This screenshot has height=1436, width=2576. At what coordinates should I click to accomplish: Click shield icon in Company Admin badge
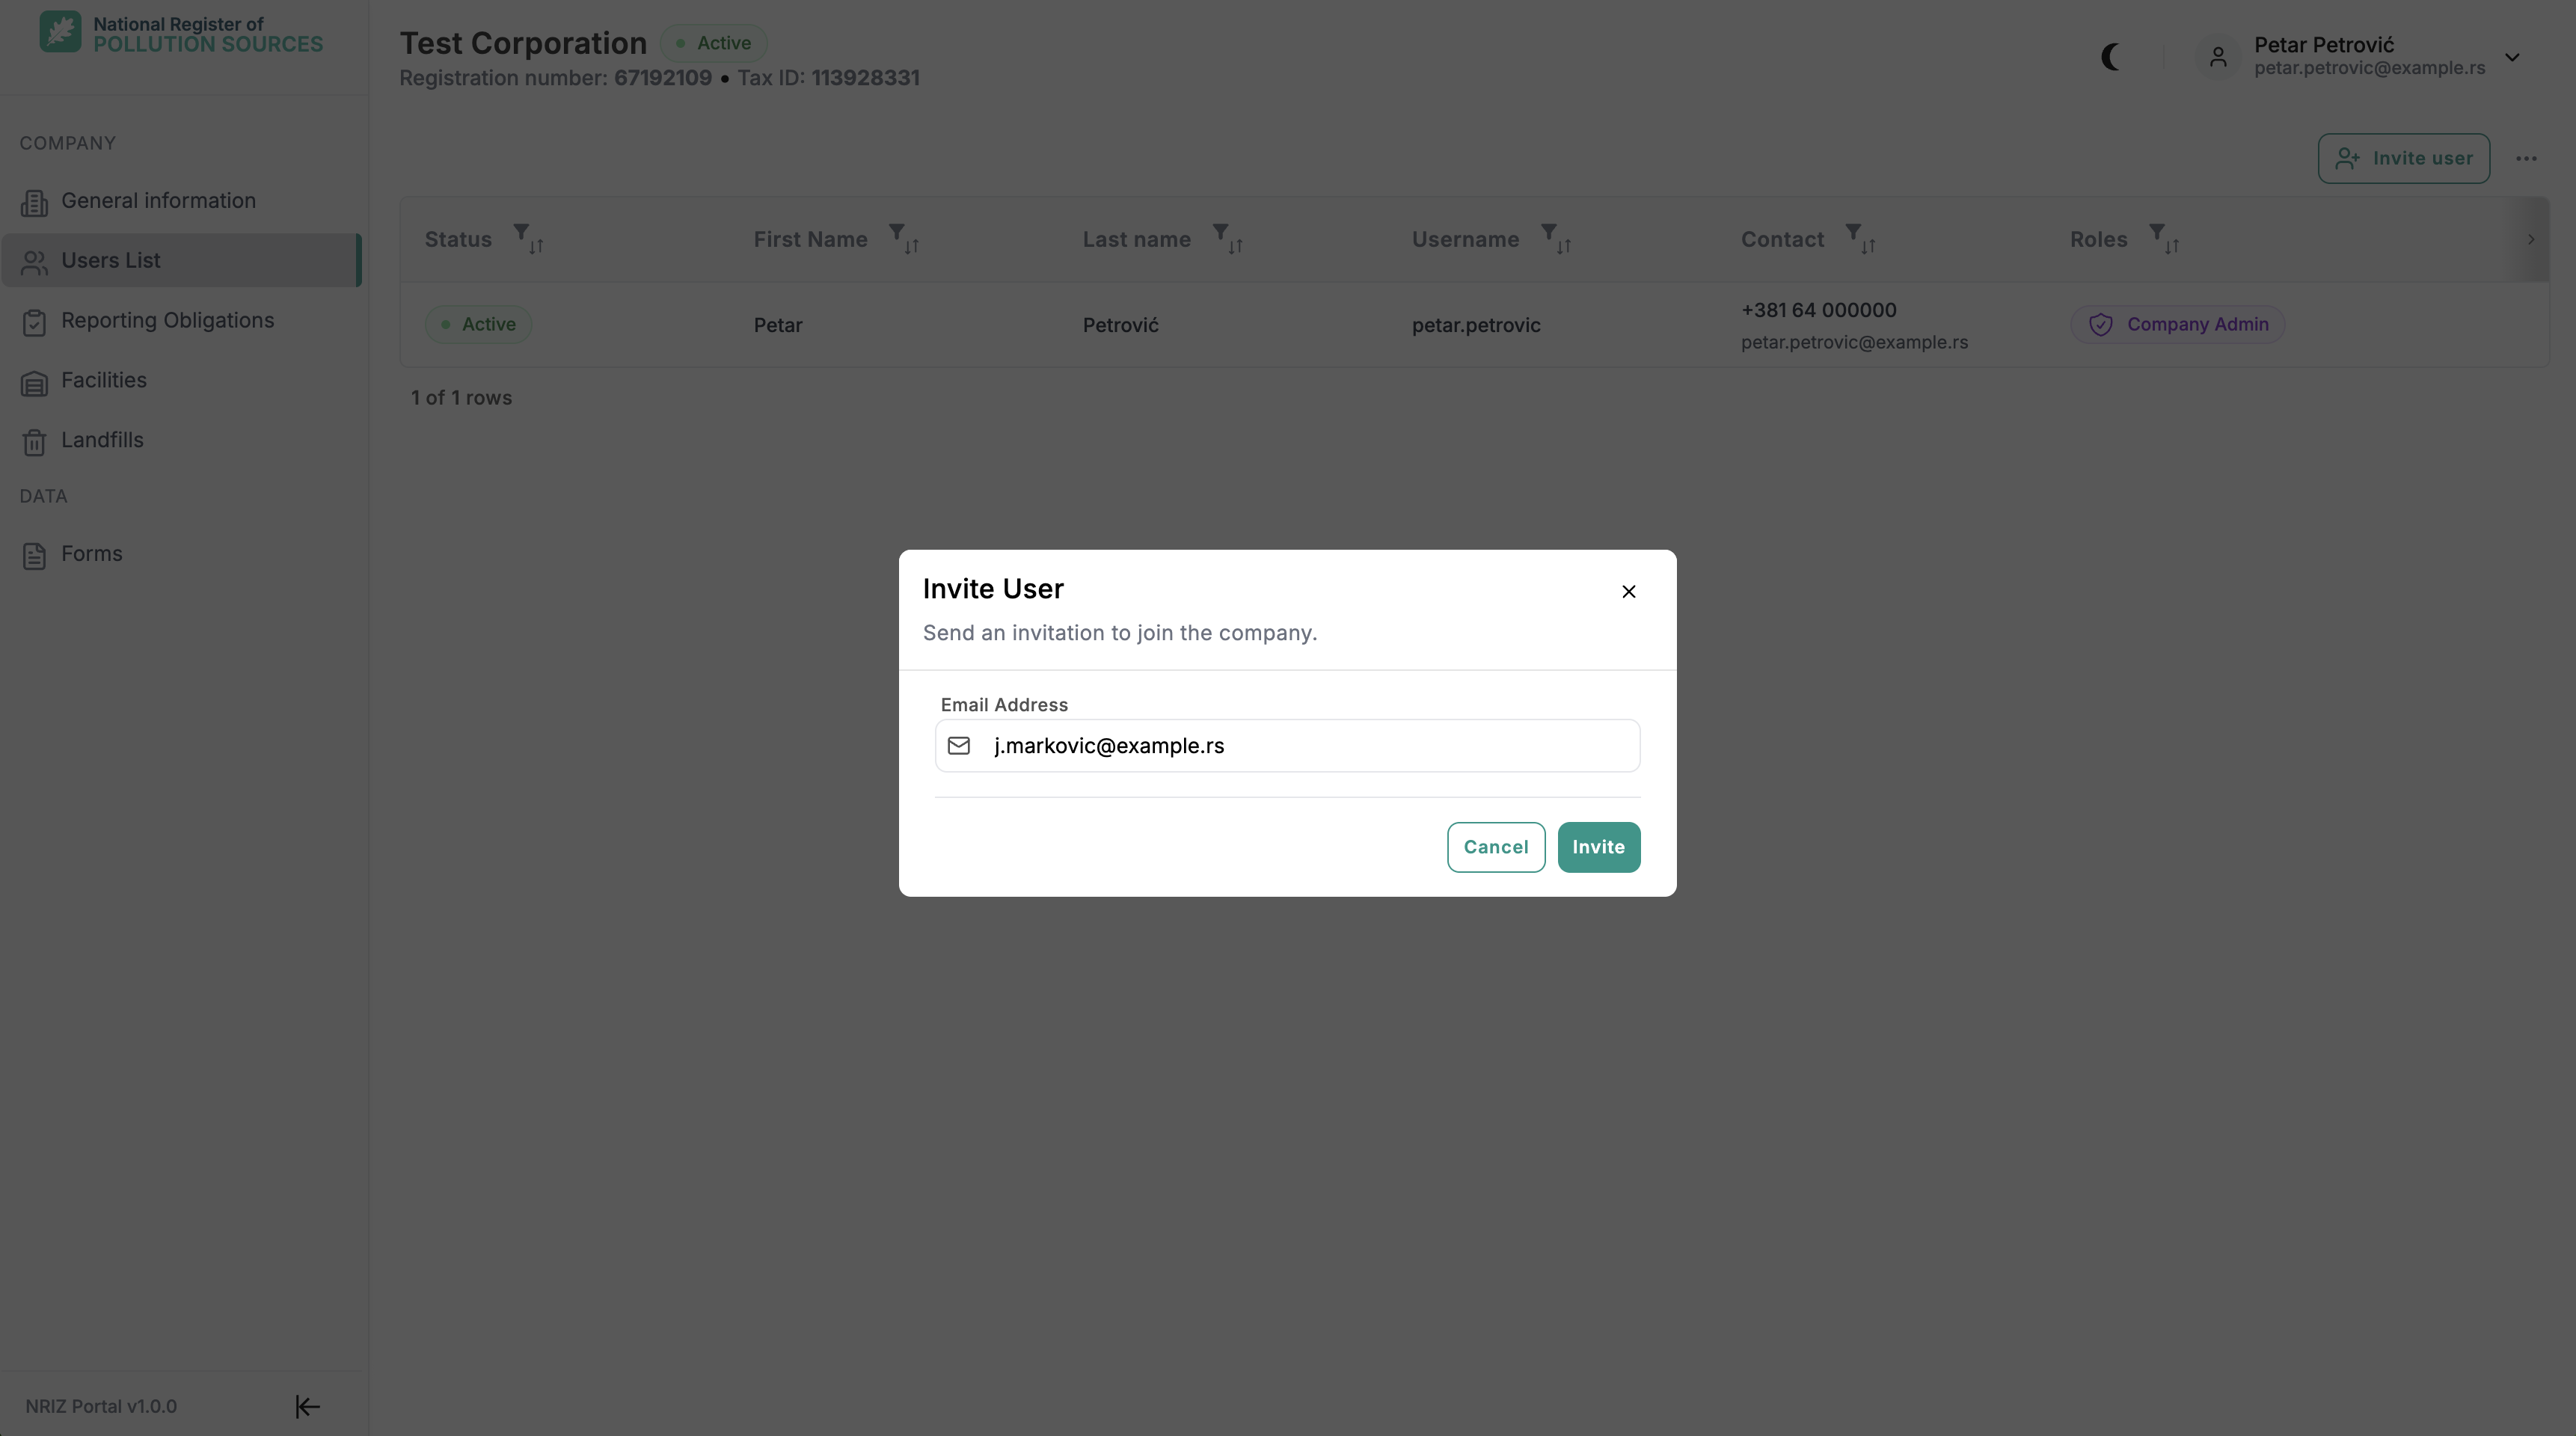pos(2100,325)
